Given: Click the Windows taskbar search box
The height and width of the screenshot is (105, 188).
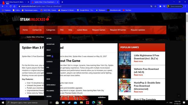Looking at the screenshot, I should (x=27, y=102).
